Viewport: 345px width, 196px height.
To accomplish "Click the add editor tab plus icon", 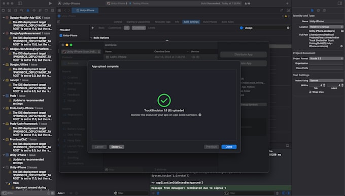I will pyautogui.click(x=287, y=4).
